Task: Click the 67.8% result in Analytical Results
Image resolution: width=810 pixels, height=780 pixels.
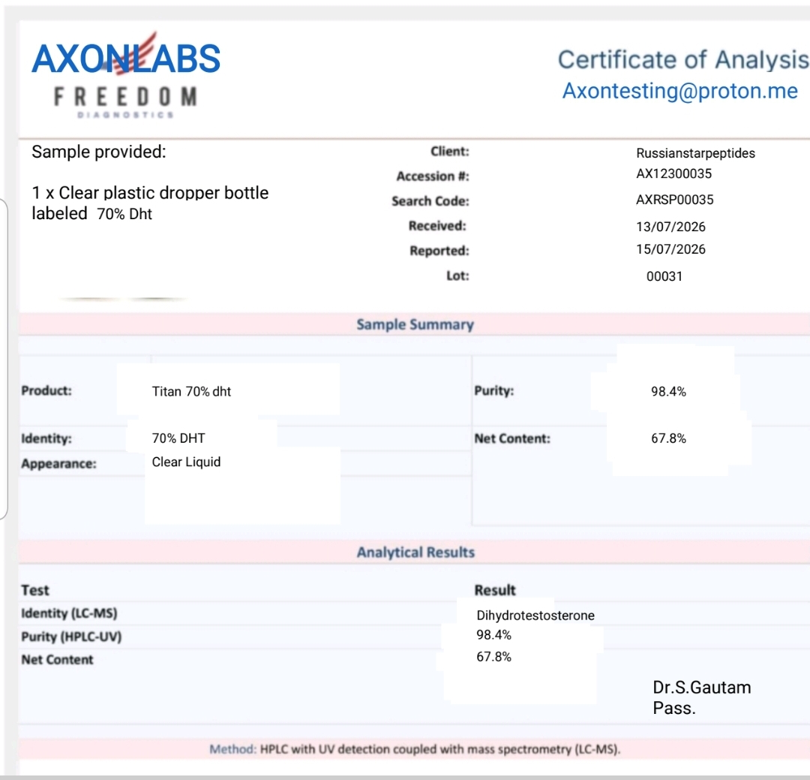Action: click(493, 657)
